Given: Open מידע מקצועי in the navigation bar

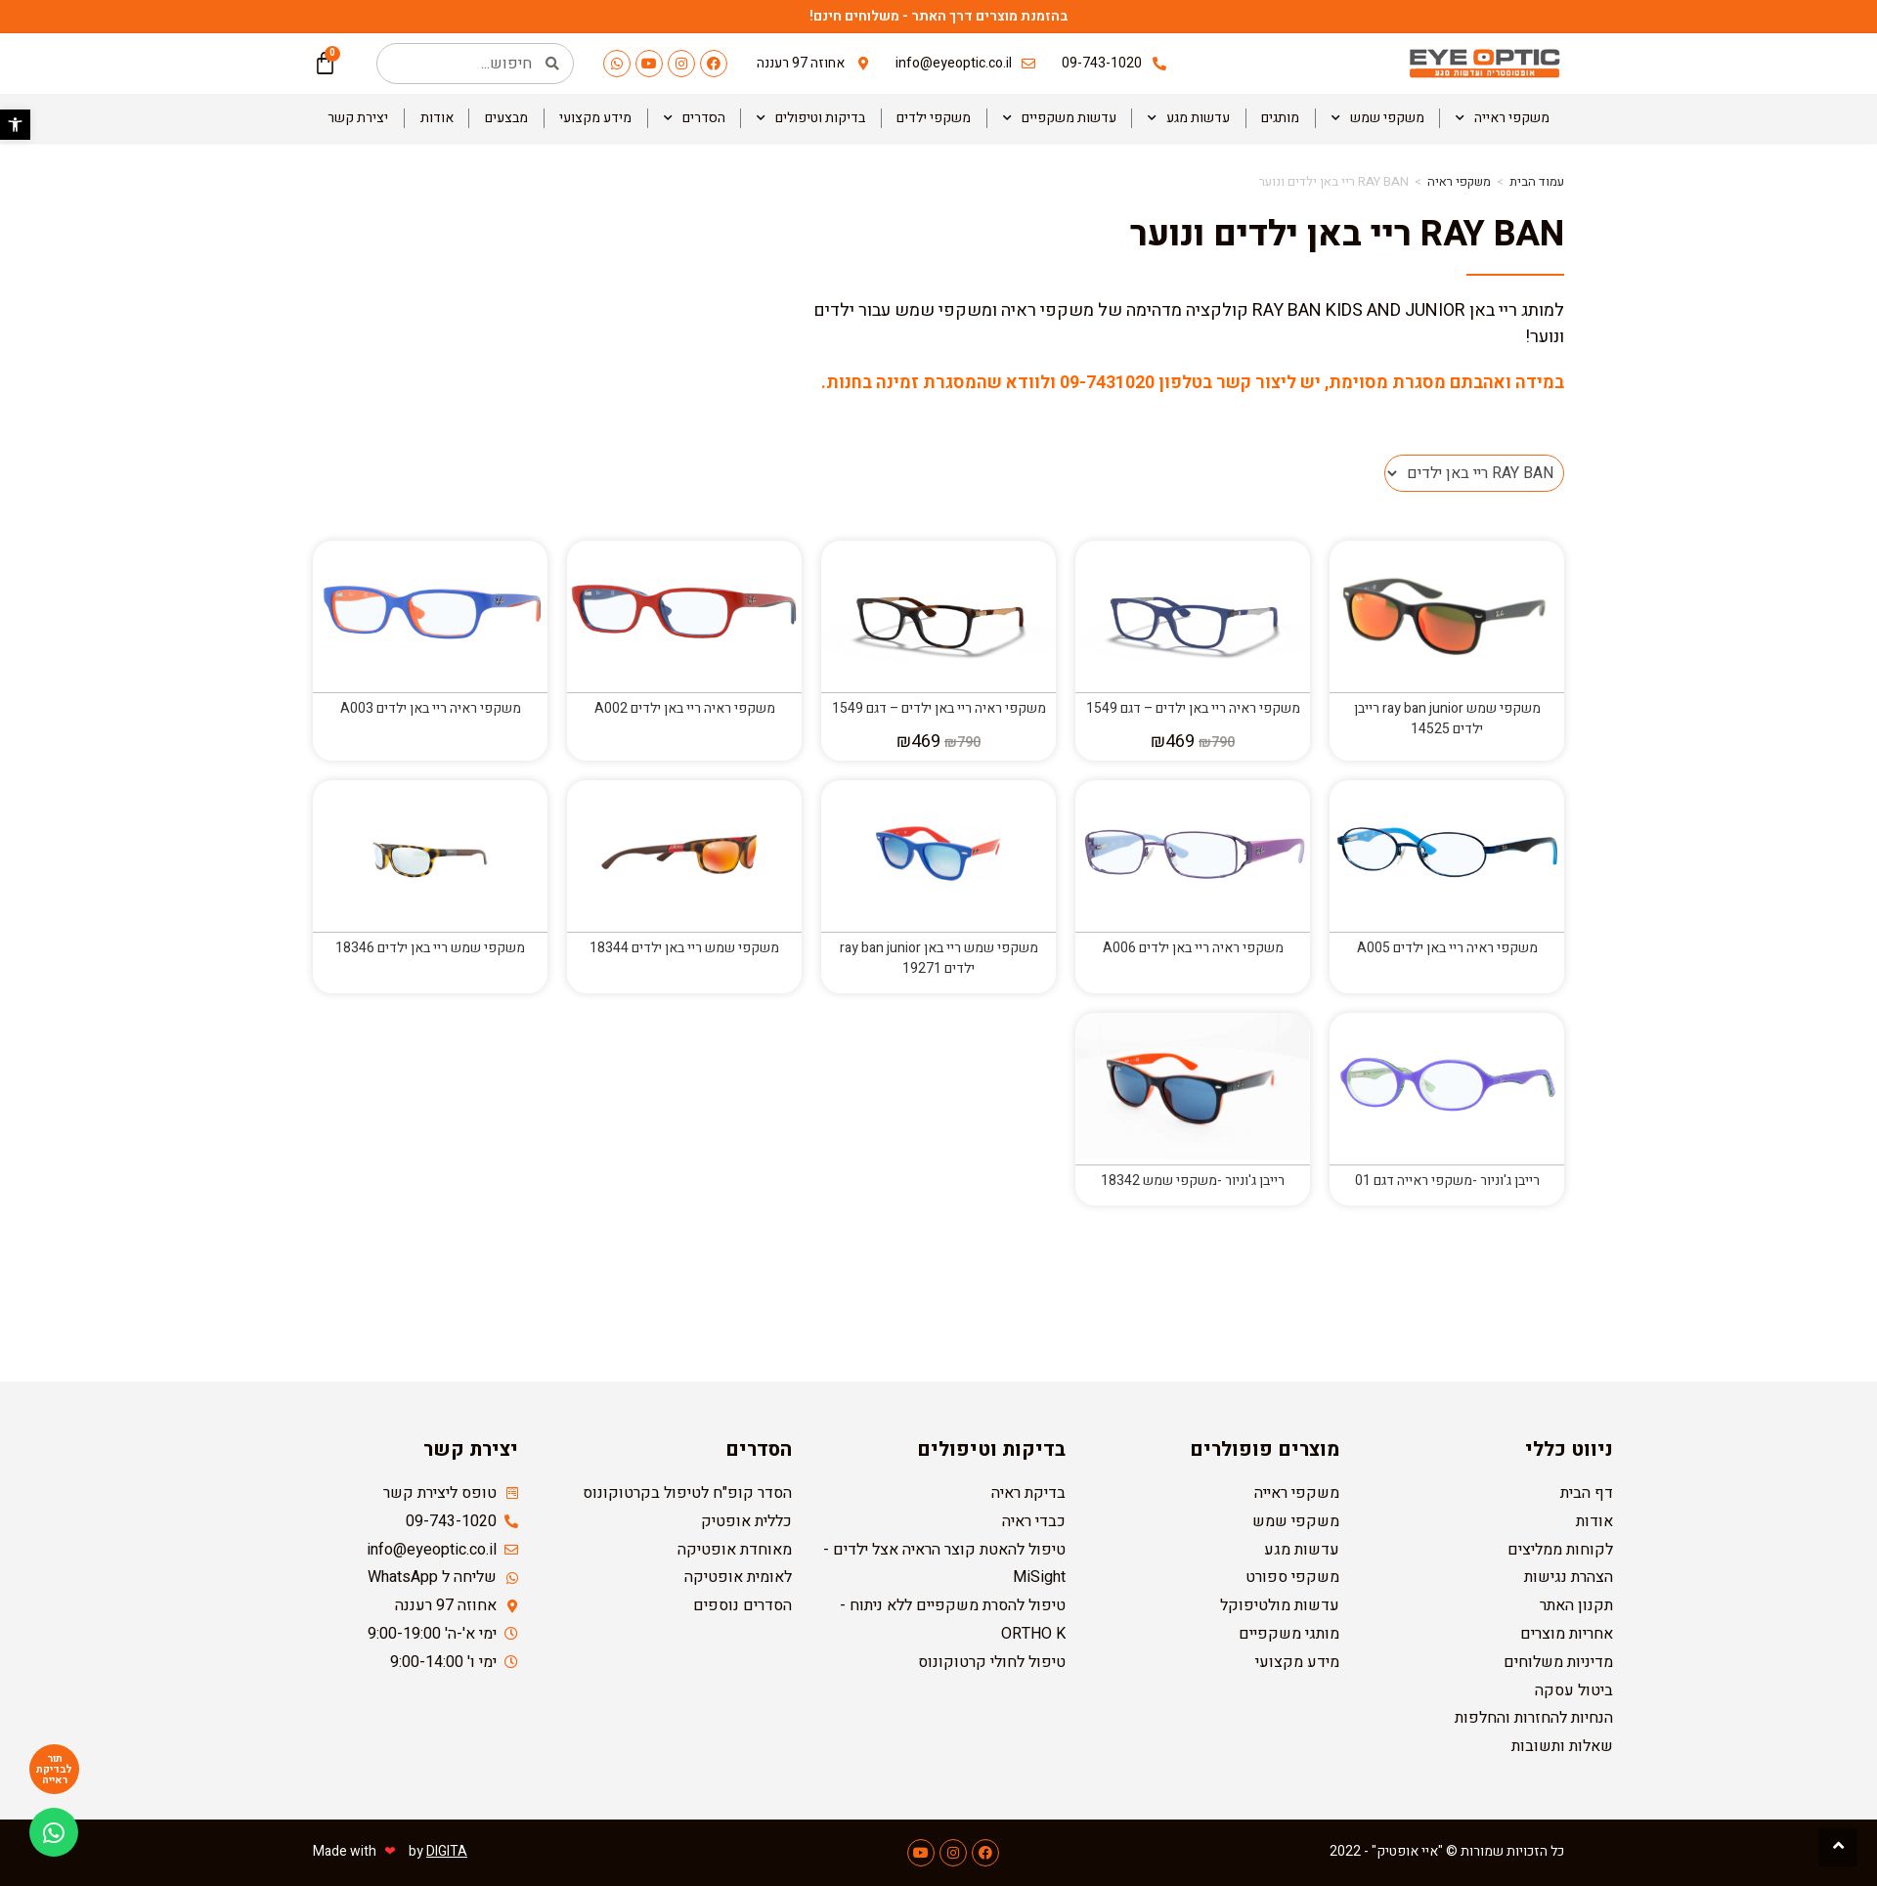Looking at the screenshot, I should tap(595, 118).
